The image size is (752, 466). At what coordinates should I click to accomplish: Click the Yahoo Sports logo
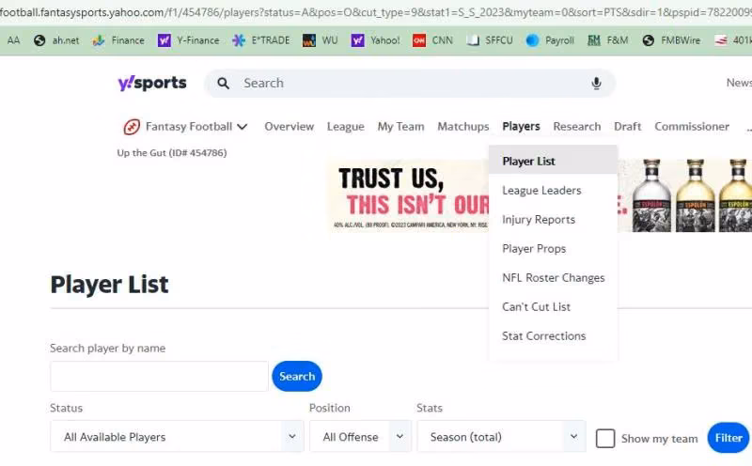pos(152,83)
